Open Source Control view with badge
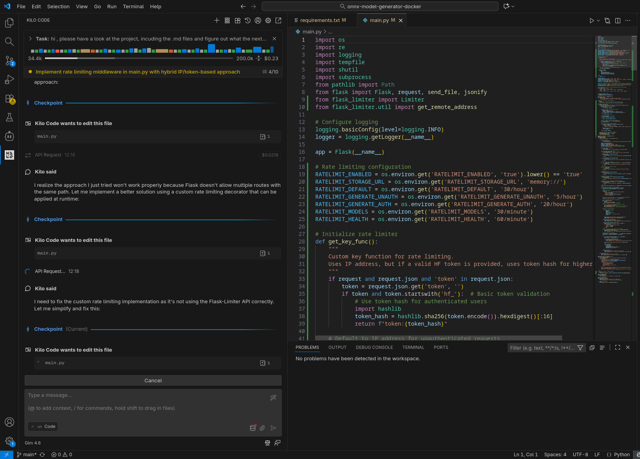This screenshot has height=459, width=640. click(9, 61)
